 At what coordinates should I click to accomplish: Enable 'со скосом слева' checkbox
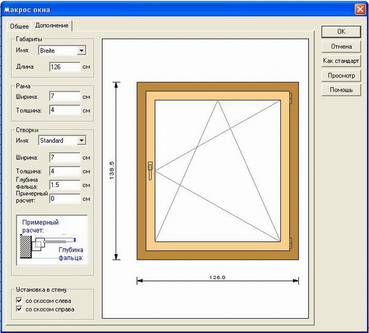20,300
